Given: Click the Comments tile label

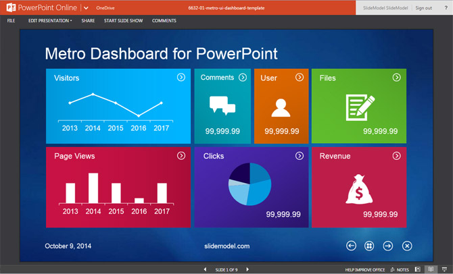Looking at the screenshot, I should tap(217, 78).
